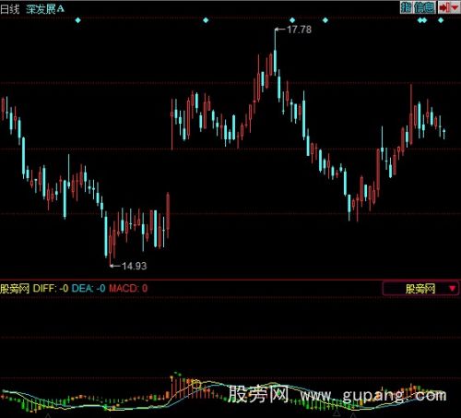Click the red arrow-to-bar icon

coord(443,7)
